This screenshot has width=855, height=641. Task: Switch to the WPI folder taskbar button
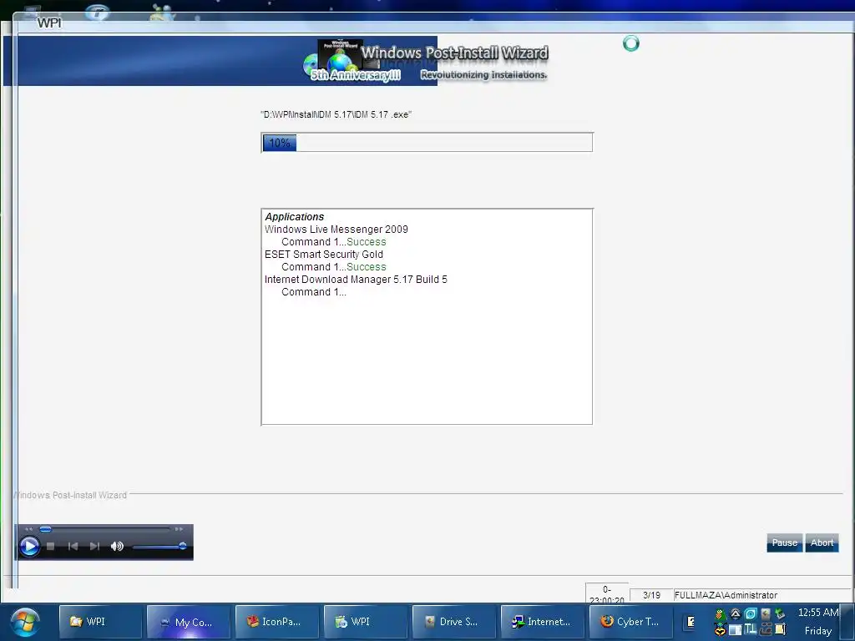[x=100, y=621]
